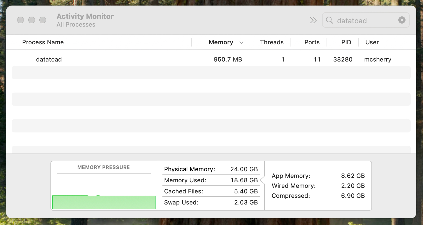Click PID 38280 in the datatoad row
423x225 pixels.
(343, 59)
